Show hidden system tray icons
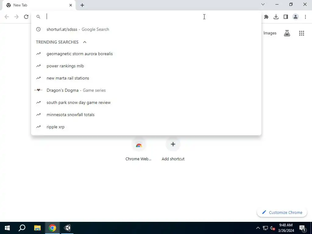312x234 pixels. click(x=258, y=228)
